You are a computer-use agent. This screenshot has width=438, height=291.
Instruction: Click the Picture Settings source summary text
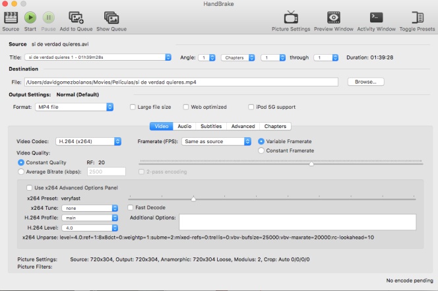click(190, 259)
